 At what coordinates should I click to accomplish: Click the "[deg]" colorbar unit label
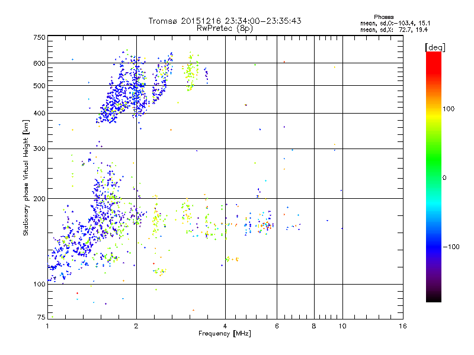click(435, 47)
